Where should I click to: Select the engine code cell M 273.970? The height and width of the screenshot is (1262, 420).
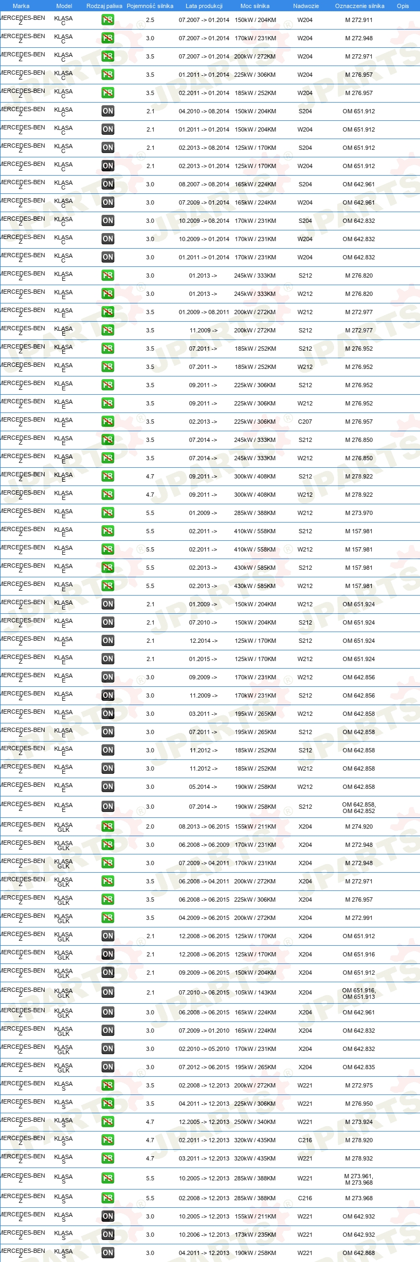[x=359, y=513]
